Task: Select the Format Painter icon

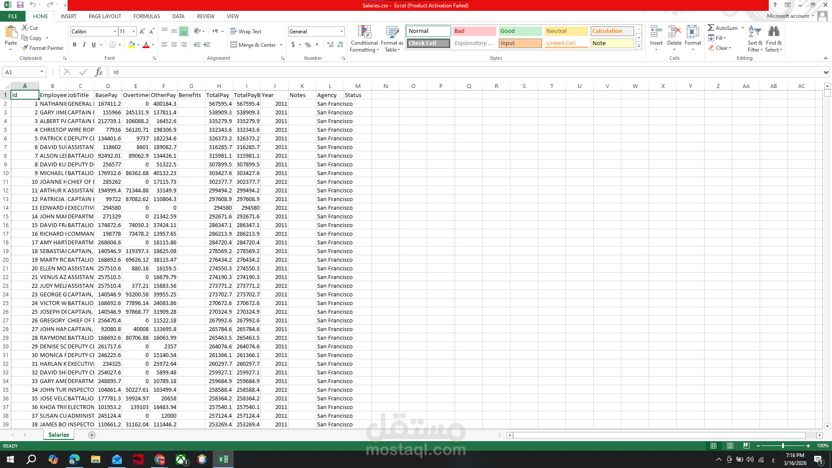Action: (x=24, y=48)
